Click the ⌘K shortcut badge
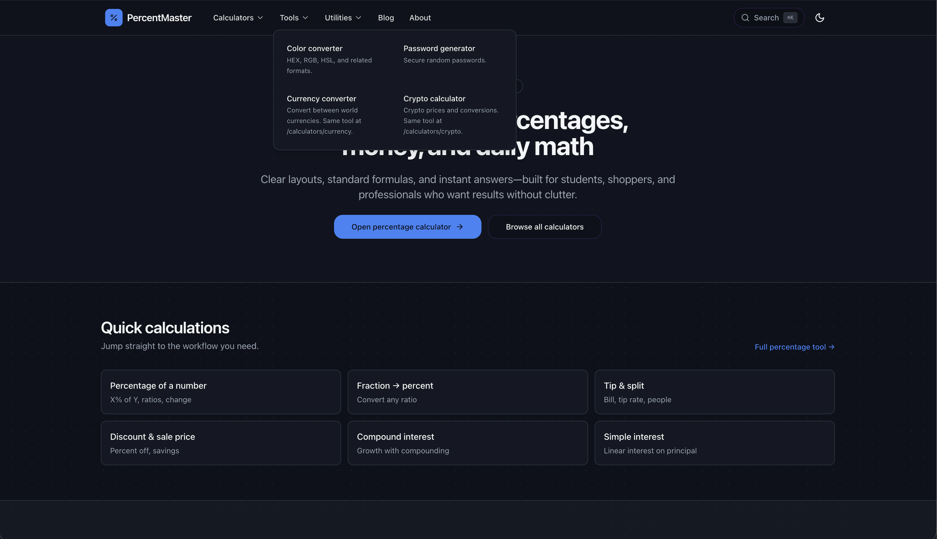Screen dimensions: 937x539 (x=790, y=18)
